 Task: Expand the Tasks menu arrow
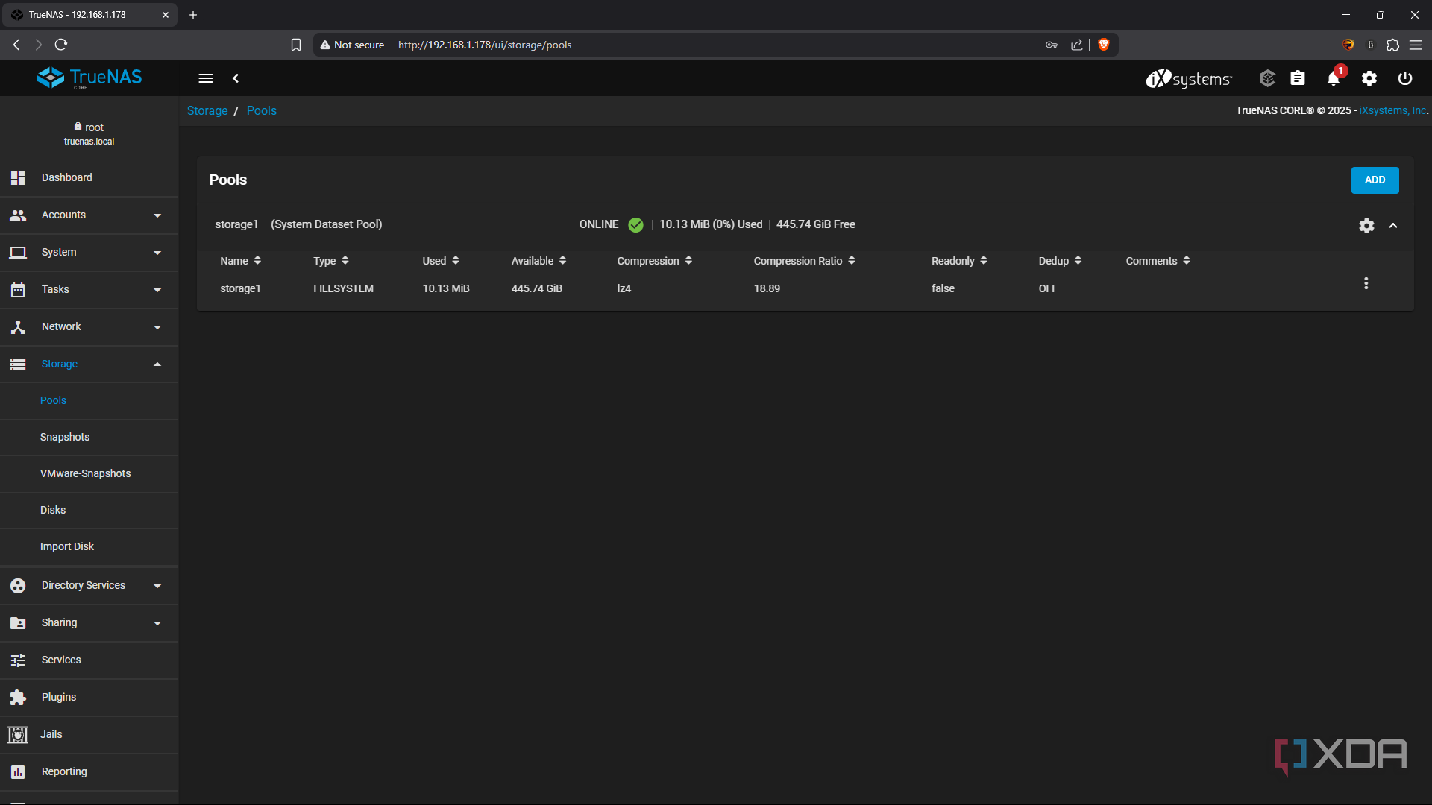click(157, 290)
